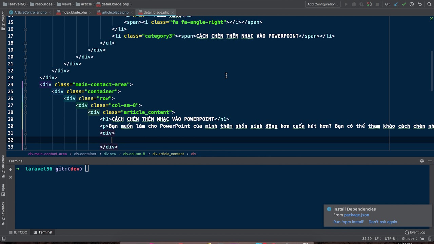
Task: Close the current terminal session with X
Action: pyautogui.click(x=11, y=177)
